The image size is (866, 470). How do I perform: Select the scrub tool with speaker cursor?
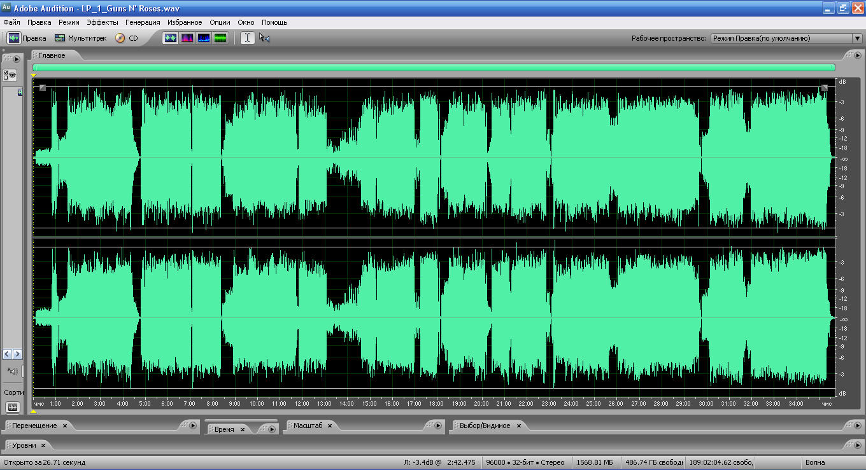point(264,38)
